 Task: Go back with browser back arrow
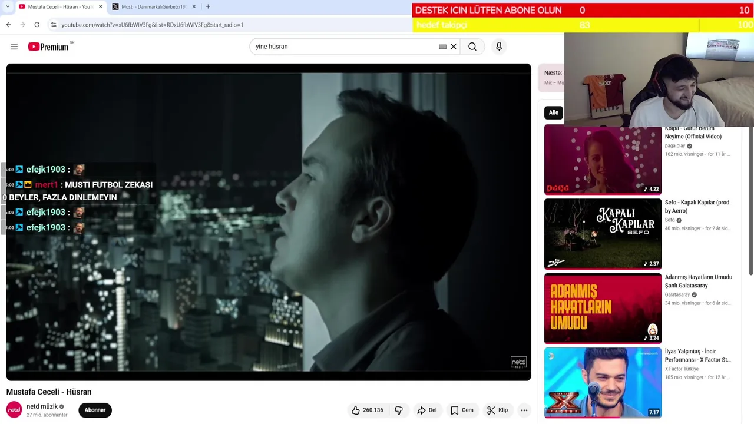coord(8,25)
